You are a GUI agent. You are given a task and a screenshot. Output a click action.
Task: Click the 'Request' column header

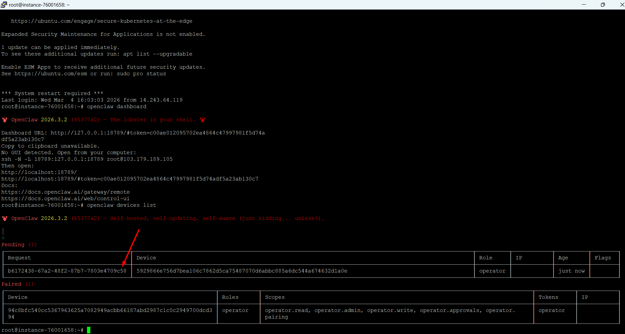[x=19, y=258]
